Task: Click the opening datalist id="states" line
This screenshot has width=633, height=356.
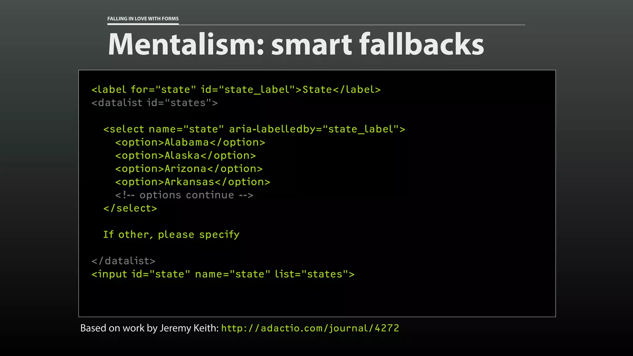Action: coord(155,103)
